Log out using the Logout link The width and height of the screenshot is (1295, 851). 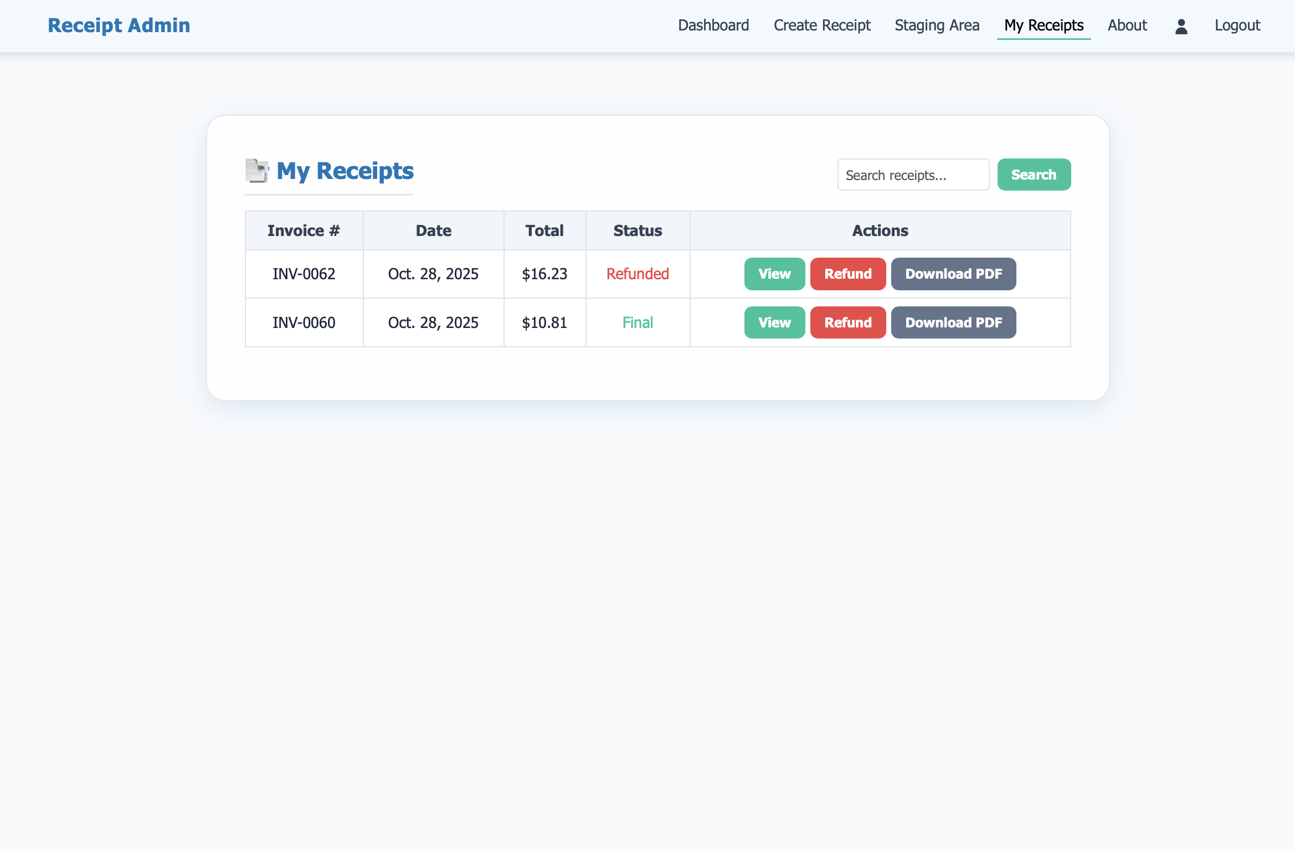[1237, 25]
